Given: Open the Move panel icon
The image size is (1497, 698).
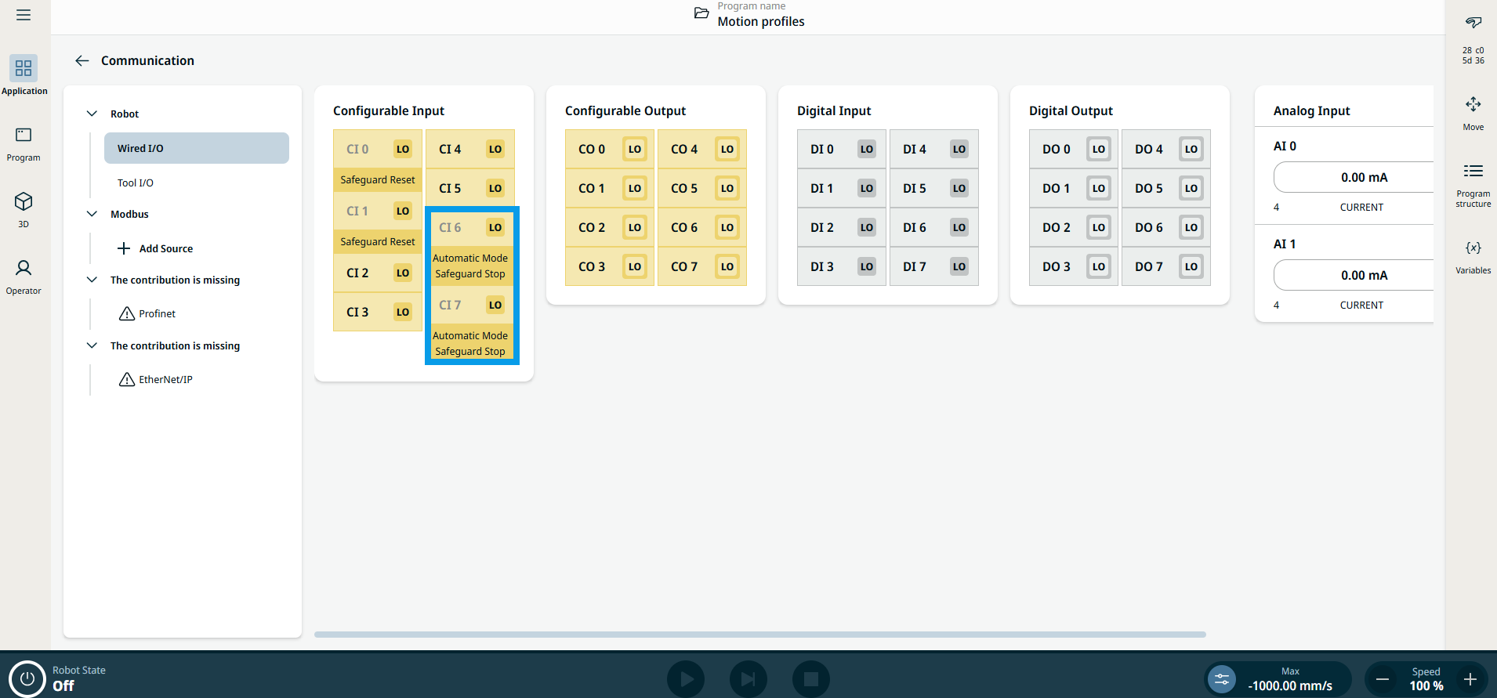Looking at the screenshot, I should pos(1473,105).
